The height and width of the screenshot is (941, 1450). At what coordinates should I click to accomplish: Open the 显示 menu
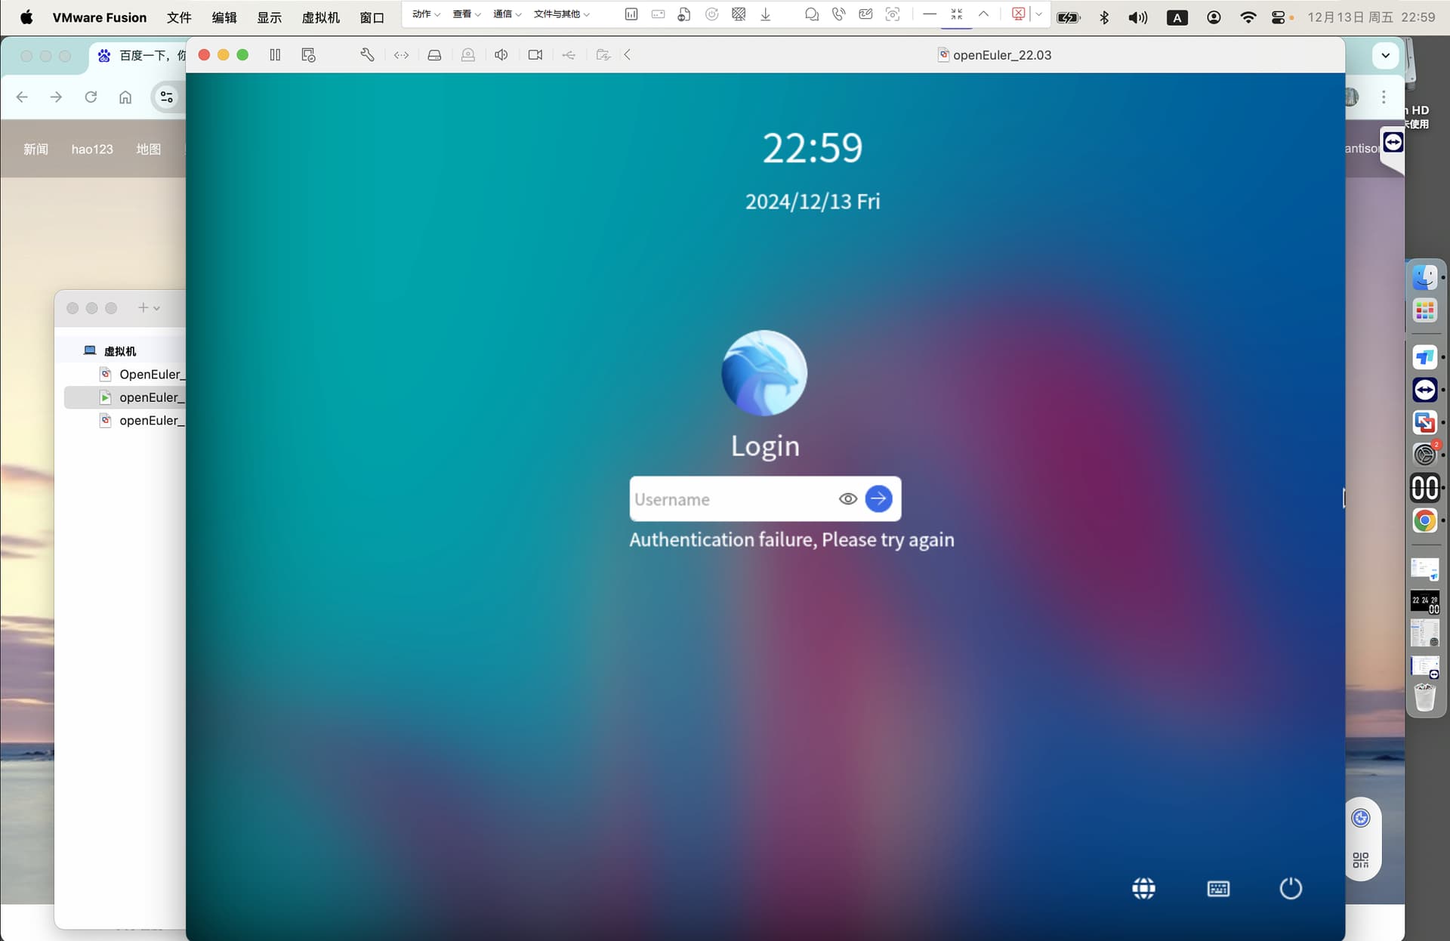point(269,17)
